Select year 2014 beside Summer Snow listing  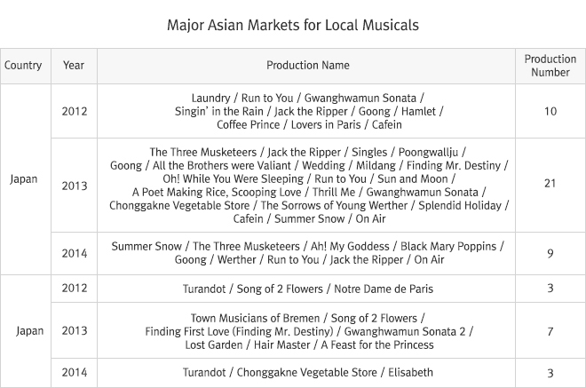pyautogui.click(x=75, y=253)
